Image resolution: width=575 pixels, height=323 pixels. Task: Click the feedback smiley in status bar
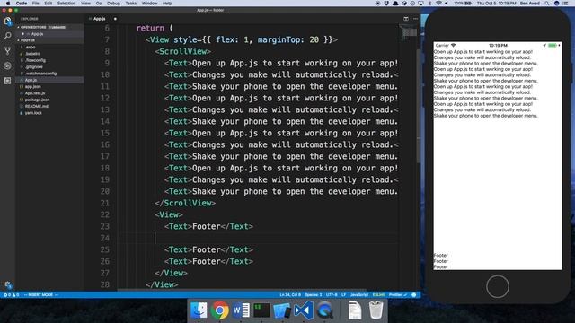pyautogui.click(x=413, y=295)
